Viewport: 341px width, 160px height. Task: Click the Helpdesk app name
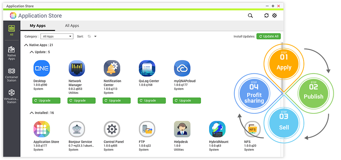(x=181, y=142)
